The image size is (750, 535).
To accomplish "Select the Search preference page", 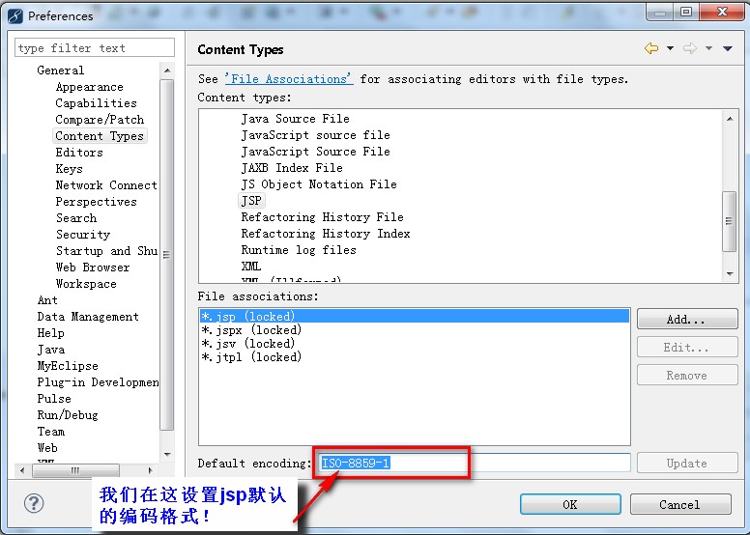I will click(76, 218).
